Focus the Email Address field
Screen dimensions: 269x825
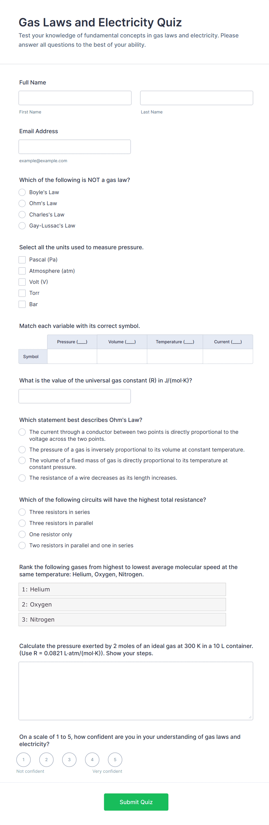point(75,147)
